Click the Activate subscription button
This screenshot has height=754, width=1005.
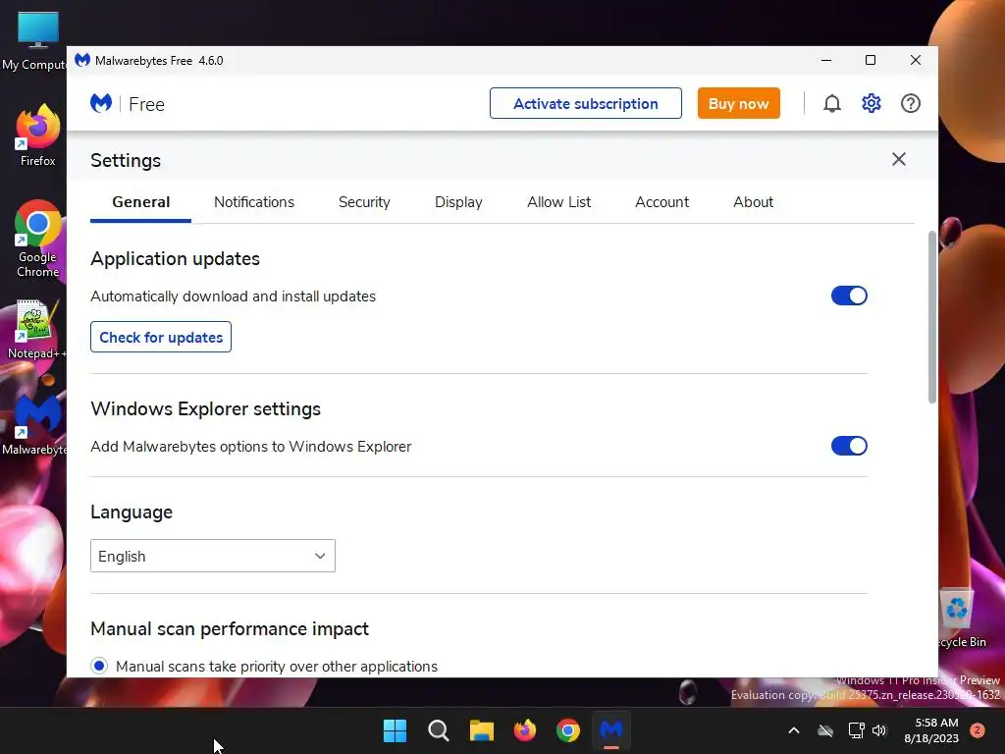pyautogui.click(x=586, y=103)
